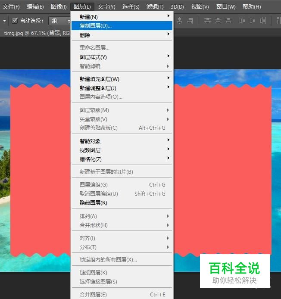This screenshot has height=299, width=281.
Task: Open the 视图(V) menu
Action: pos(200,7)
